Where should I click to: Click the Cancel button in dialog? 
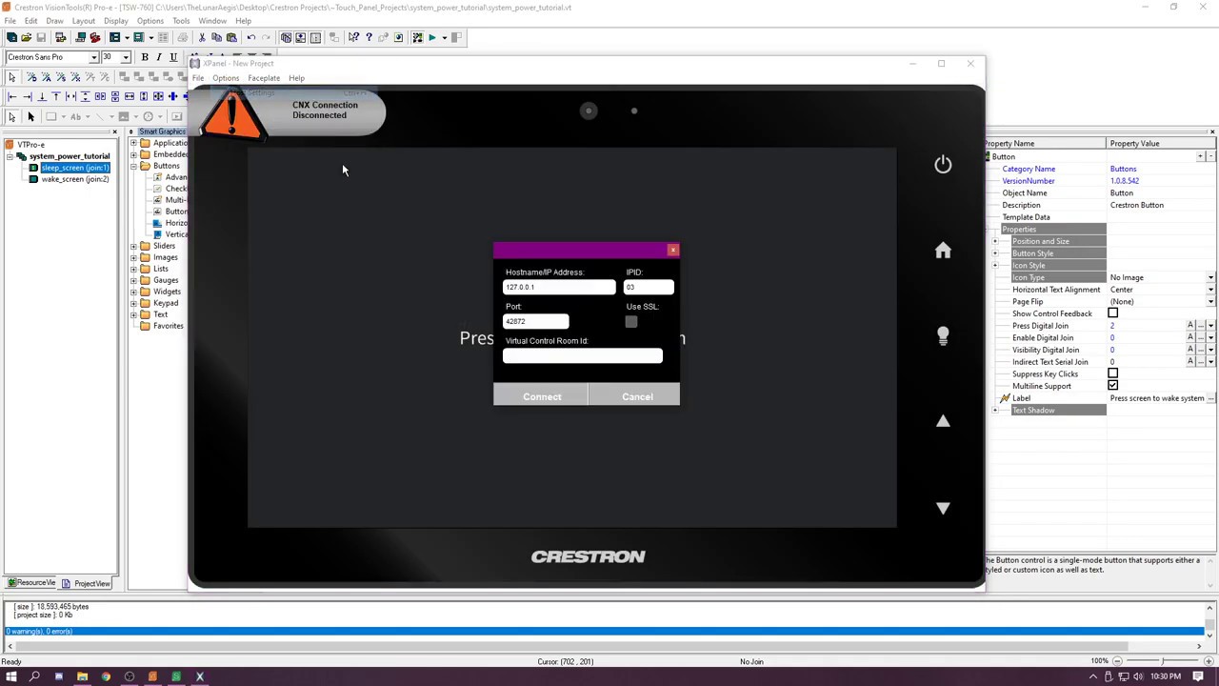(x=637, y=396)
